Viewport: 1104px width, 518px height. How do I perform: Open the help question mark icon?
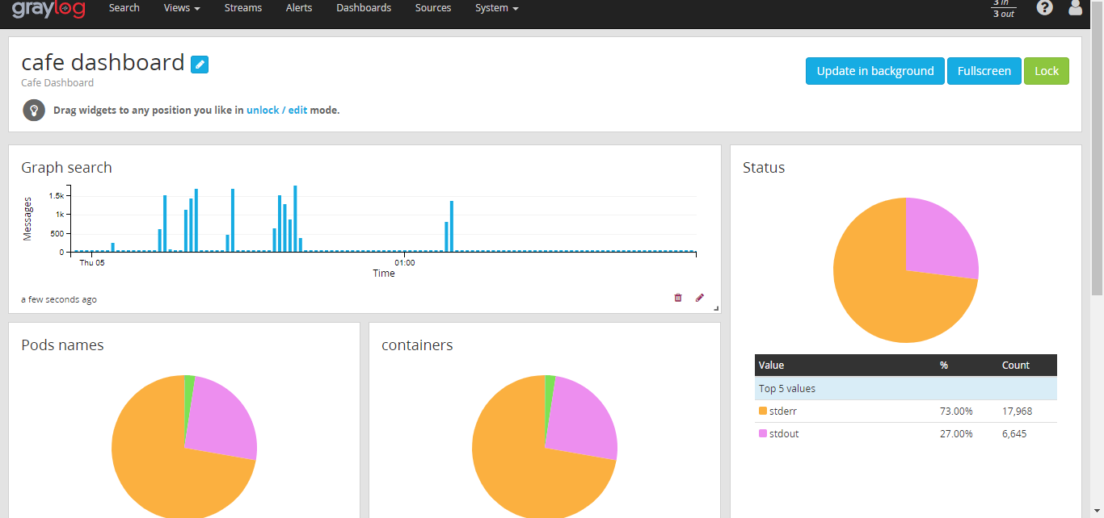pyautogui.click(x=1045, y=8)
